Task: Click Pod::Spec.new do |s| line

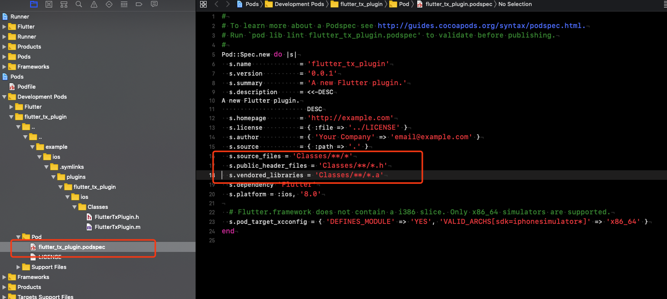Action: (x=259, y=54)
